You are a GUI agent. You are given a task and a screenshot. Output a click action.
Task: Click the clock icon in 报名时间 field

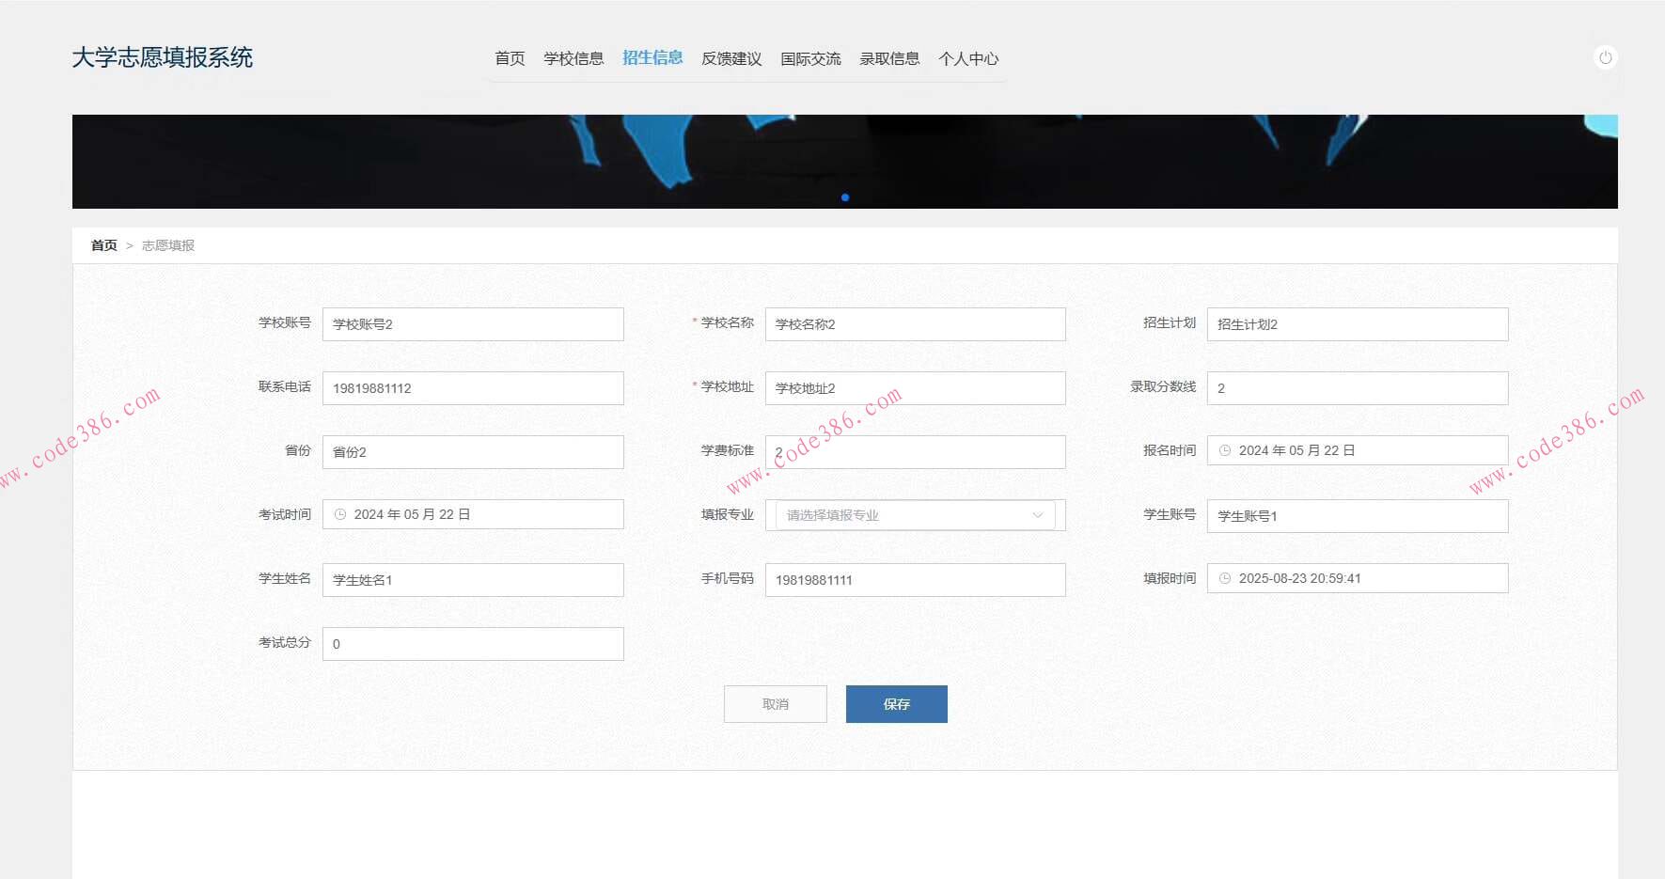(x=1223, y=449)
